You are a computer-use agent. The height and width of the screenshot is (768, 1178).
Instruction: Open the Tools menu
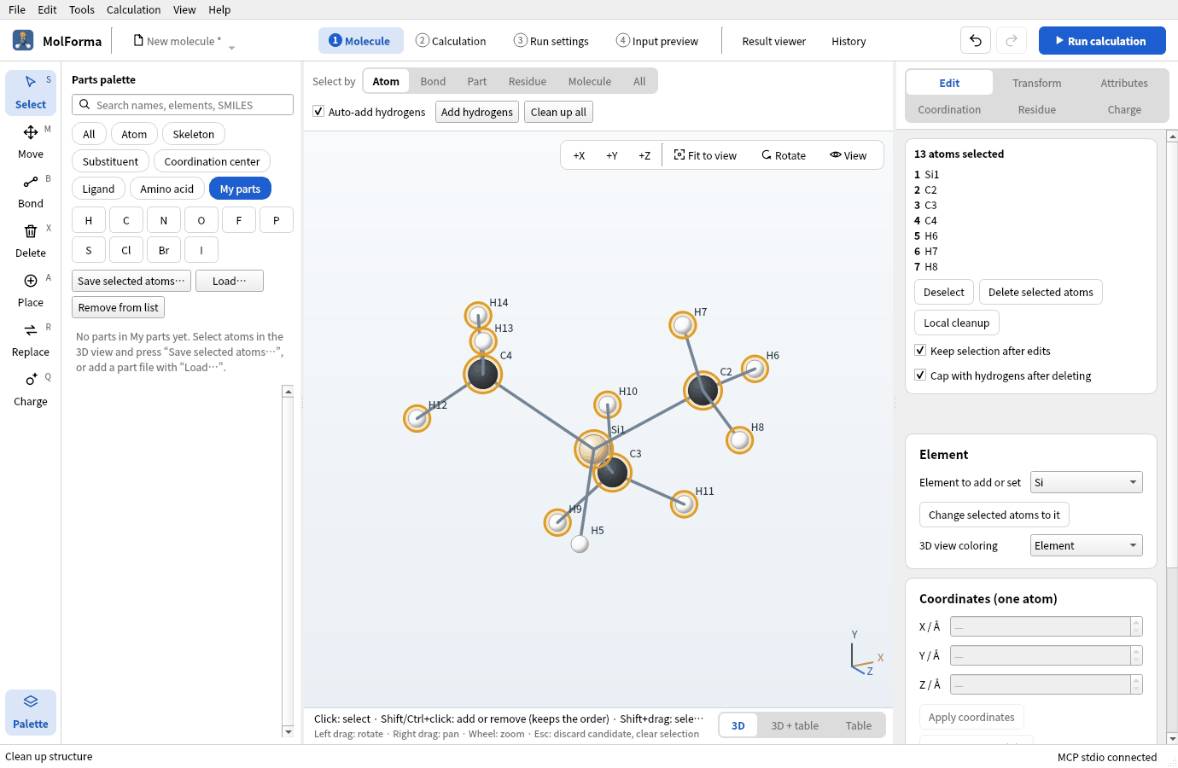pyautogui.click(x=82, y=9)
